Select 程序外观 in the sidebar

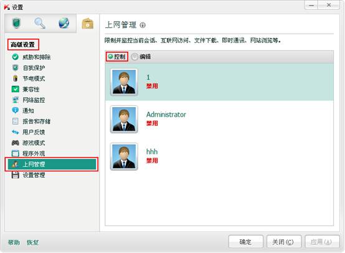34,153
